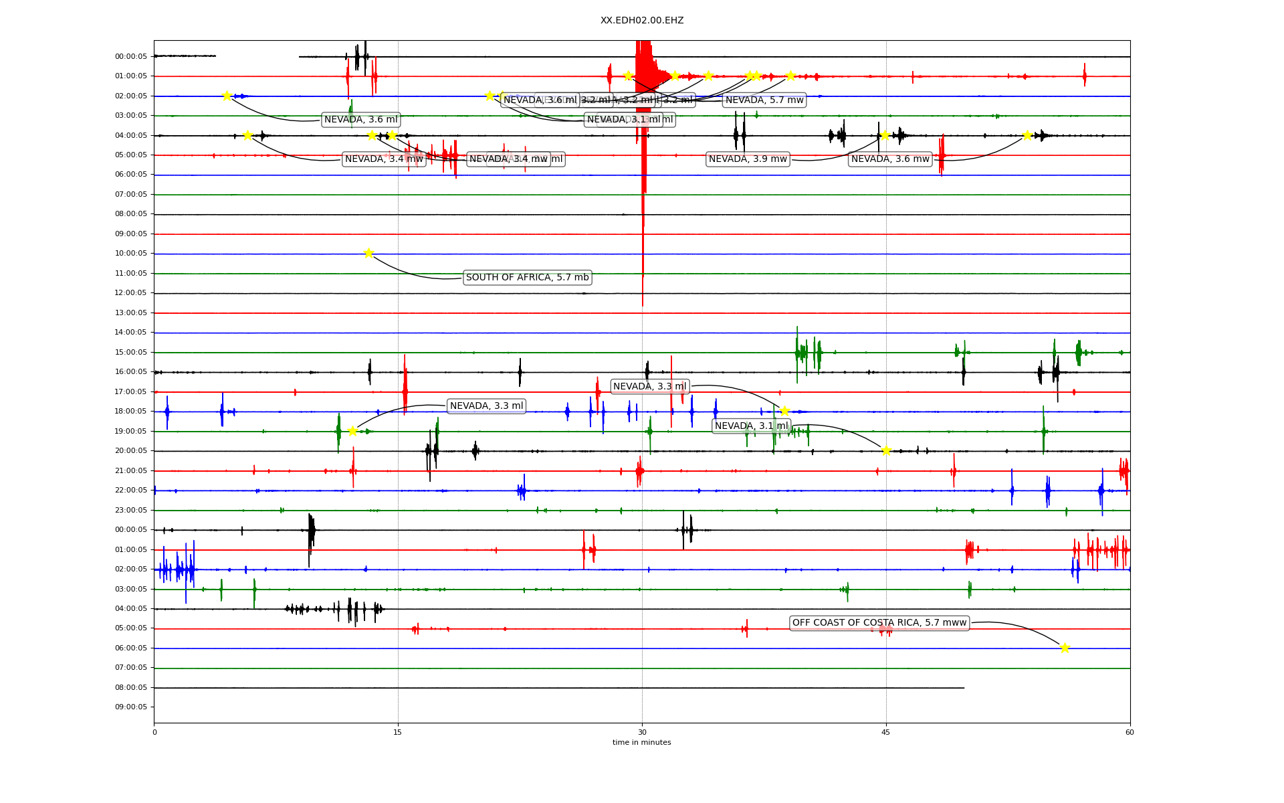The width and height of the screenshot is (1284, 803).
Task: Click the 13:00:05 row label
Action: click(130, 313)
